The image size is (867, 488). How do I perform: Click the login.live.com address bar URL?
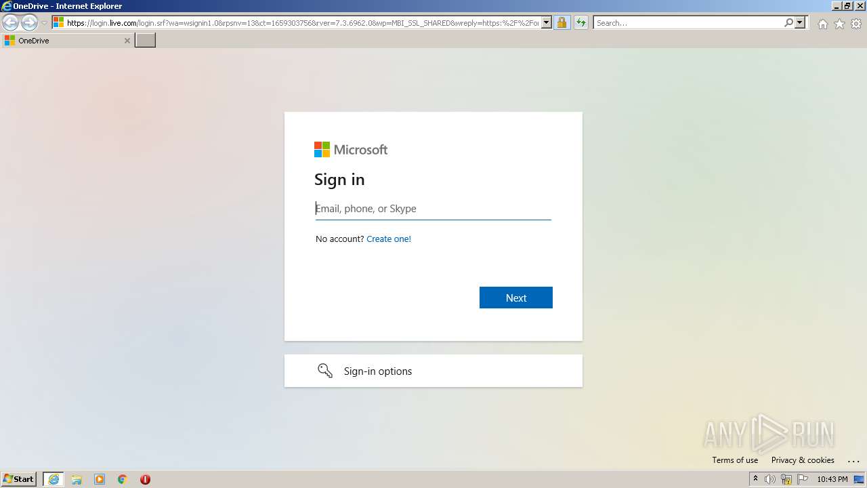[x=303, y=23]
